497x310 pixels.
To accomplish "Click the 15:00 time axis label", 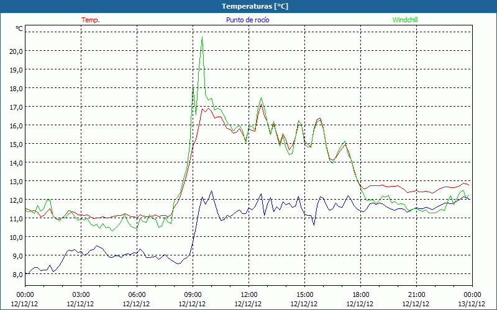I will 304,294.
